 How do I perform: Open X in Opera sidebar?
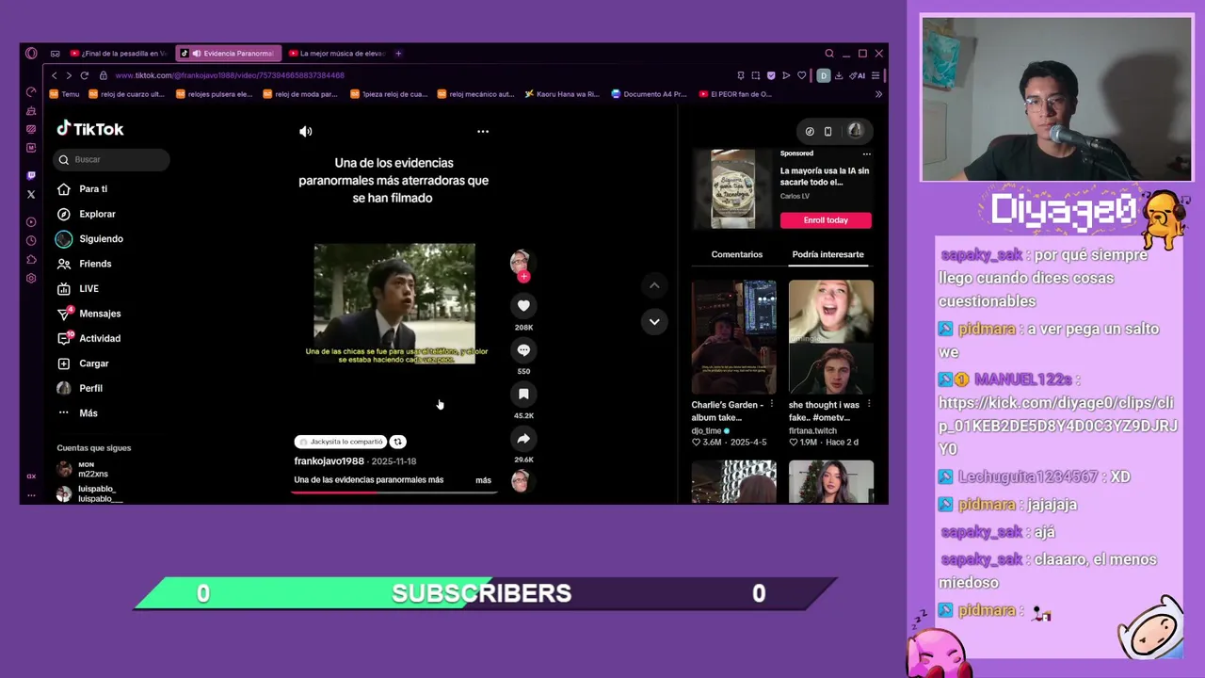pos(31,194)
